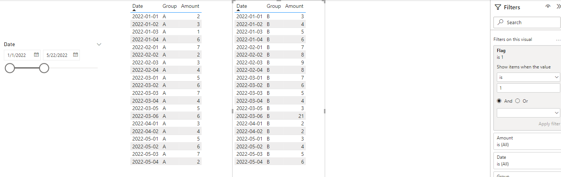Open calendar picker for end date 5/22/2022

click(x=75, y=55)
